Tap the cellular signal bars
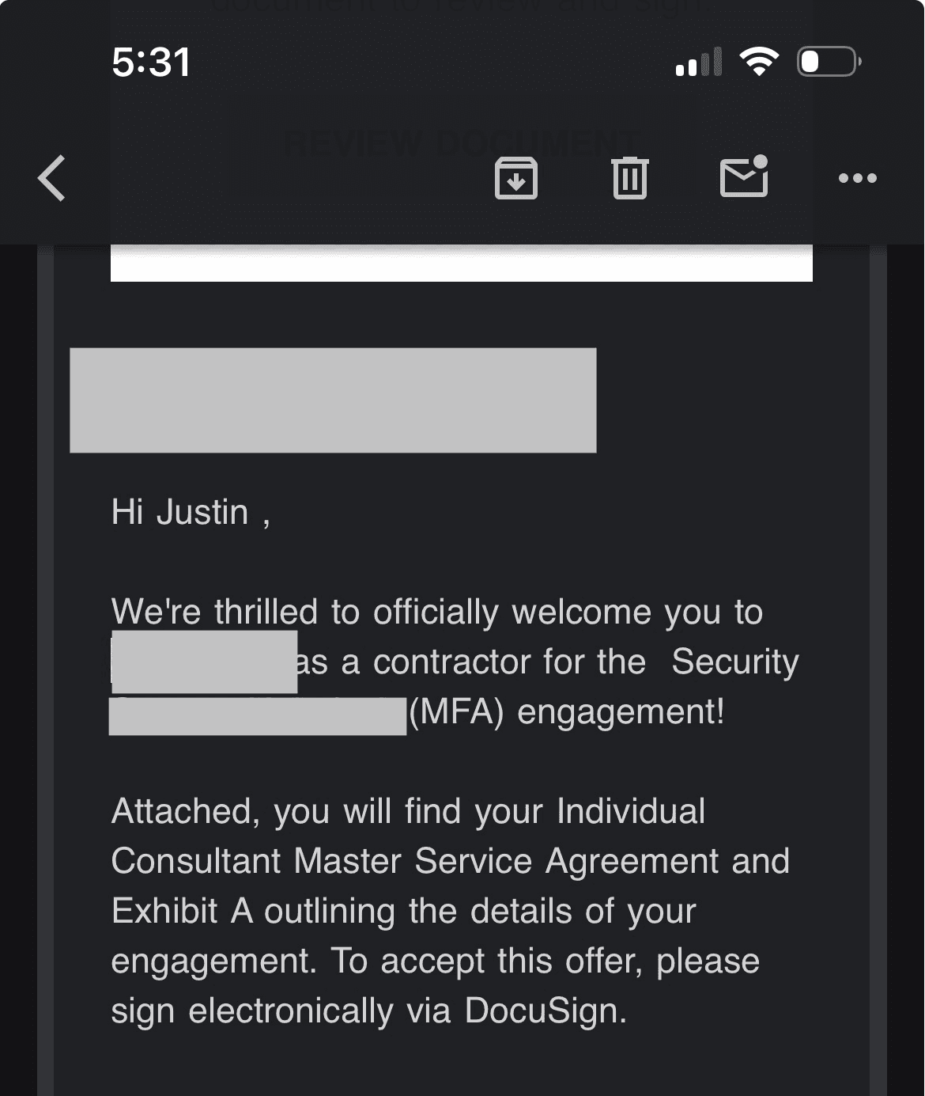 point(699,62)
